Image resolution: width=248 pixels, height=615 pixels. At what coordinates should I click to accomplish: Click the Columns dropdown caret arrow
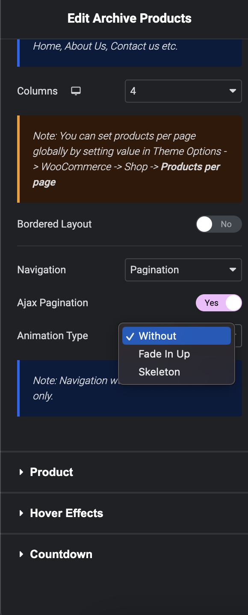(233, 91)
